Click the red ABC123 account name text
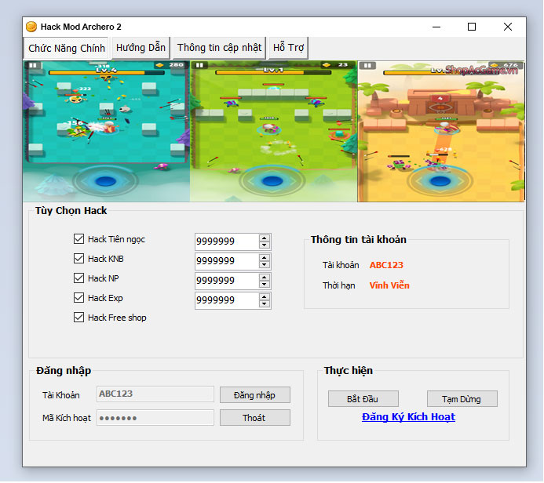544x483 pixels. coord(386,265)
